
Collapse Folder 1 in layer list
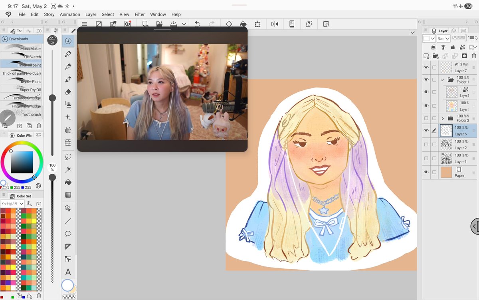[442, 80]
